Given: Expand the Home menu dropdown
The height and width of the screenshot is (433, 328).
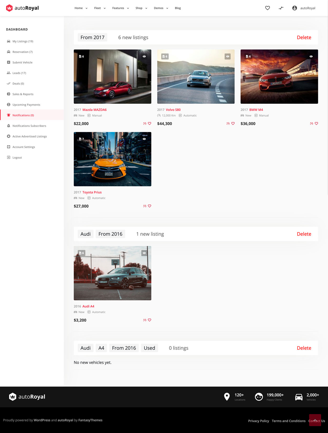Looking at the screenshot, I should tap(81, 8).
